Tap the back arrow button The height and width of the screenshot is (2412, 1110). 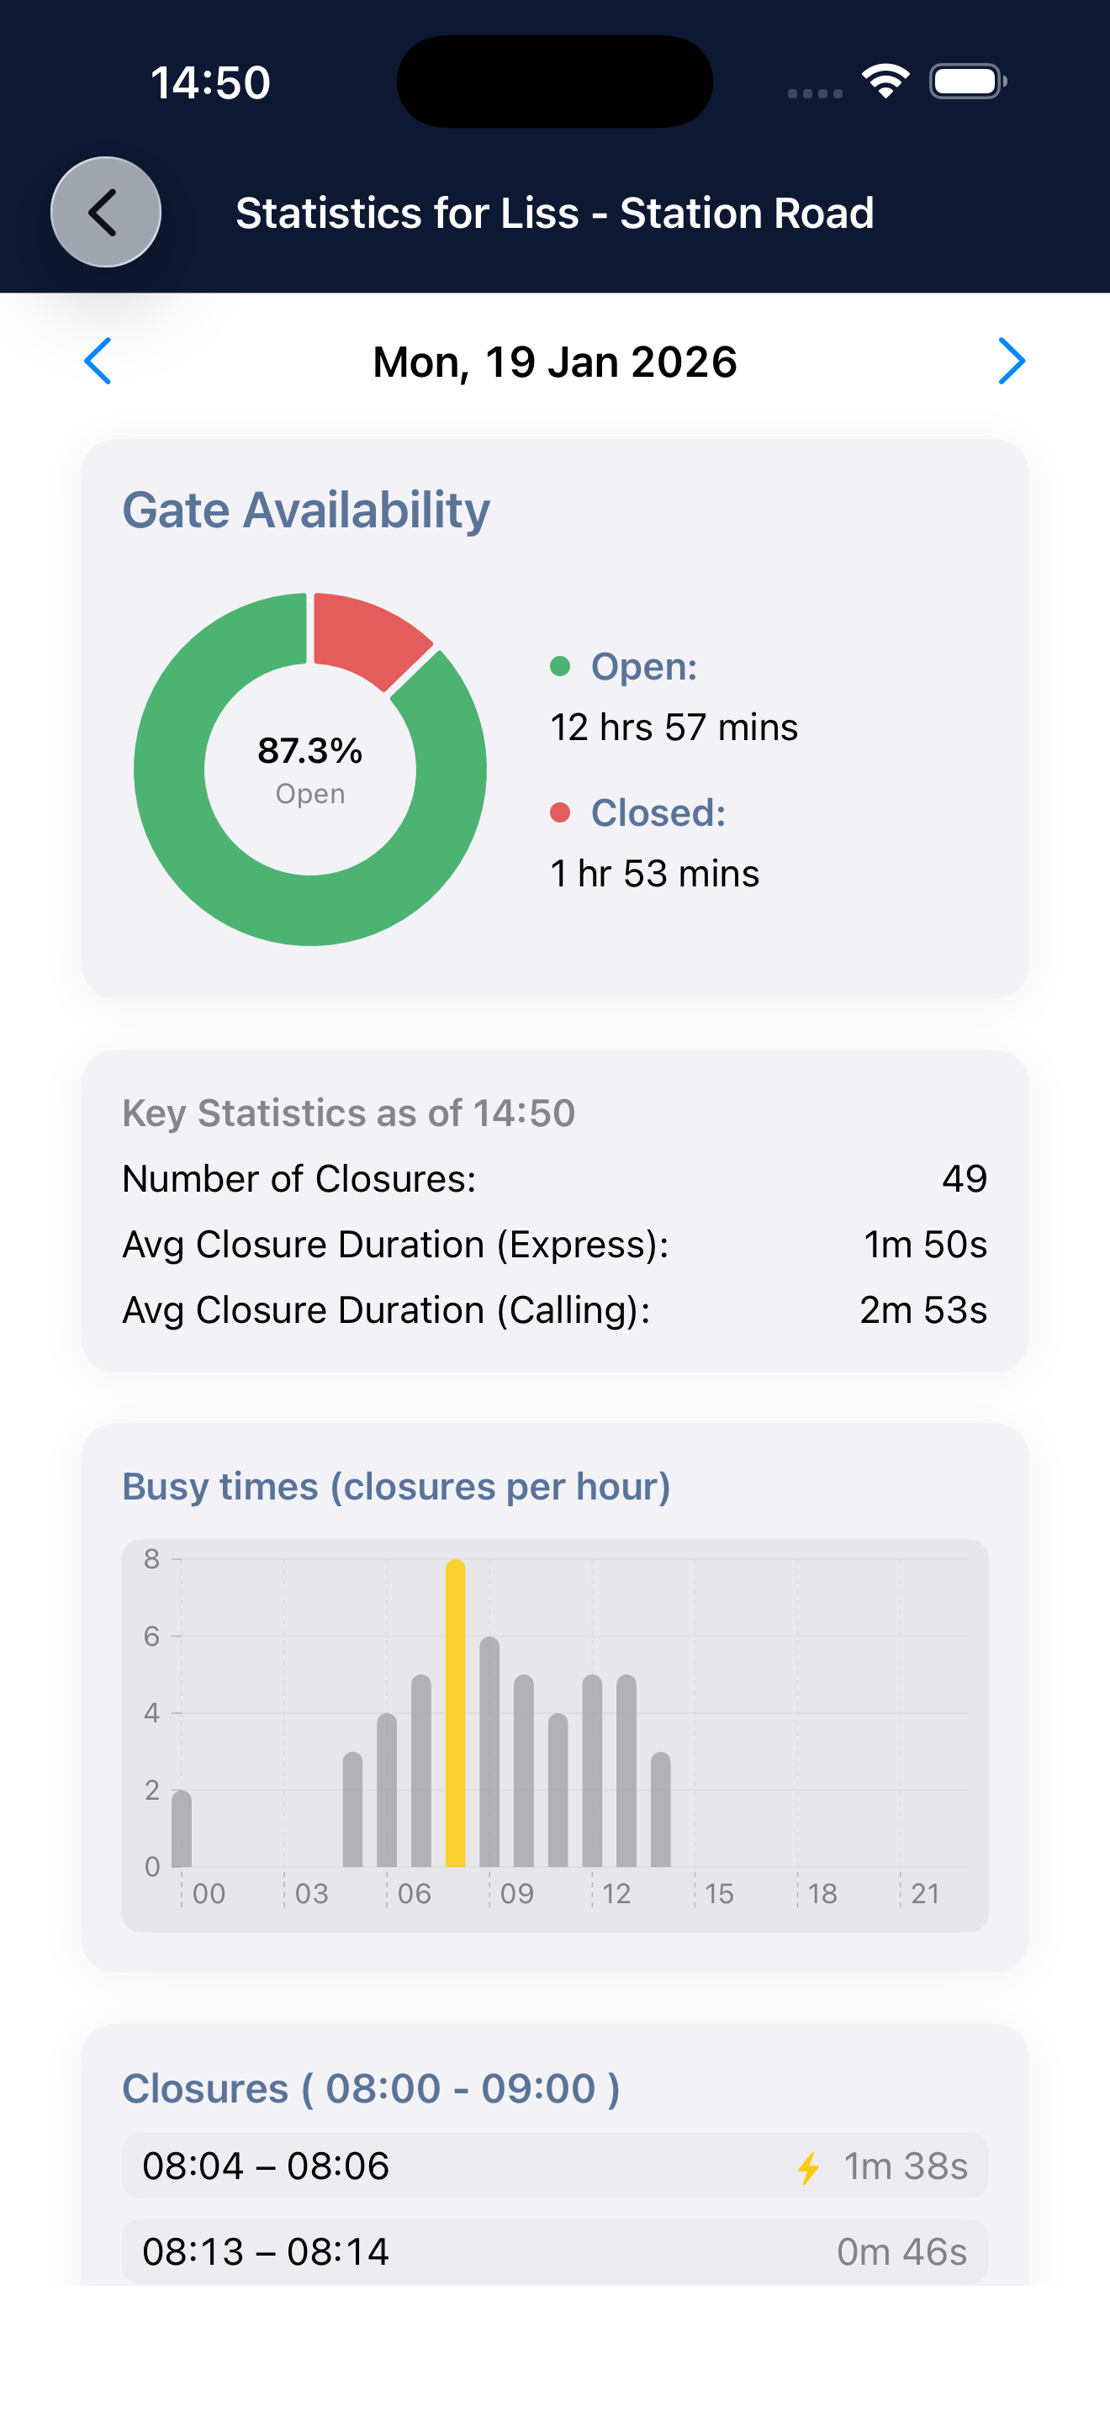click(106, 213)
